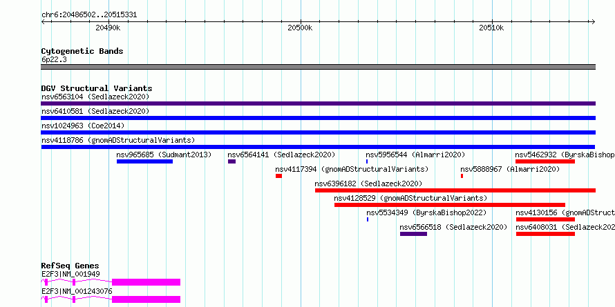Click the nsv6396182 (Sedlazeck2020) label
Image resolution: width=615 pixels, height=307 pixels.
(368, 184)
